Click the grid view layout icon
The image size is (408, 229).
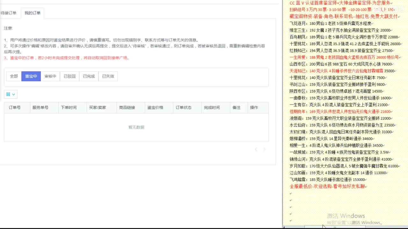pos(9,94)
